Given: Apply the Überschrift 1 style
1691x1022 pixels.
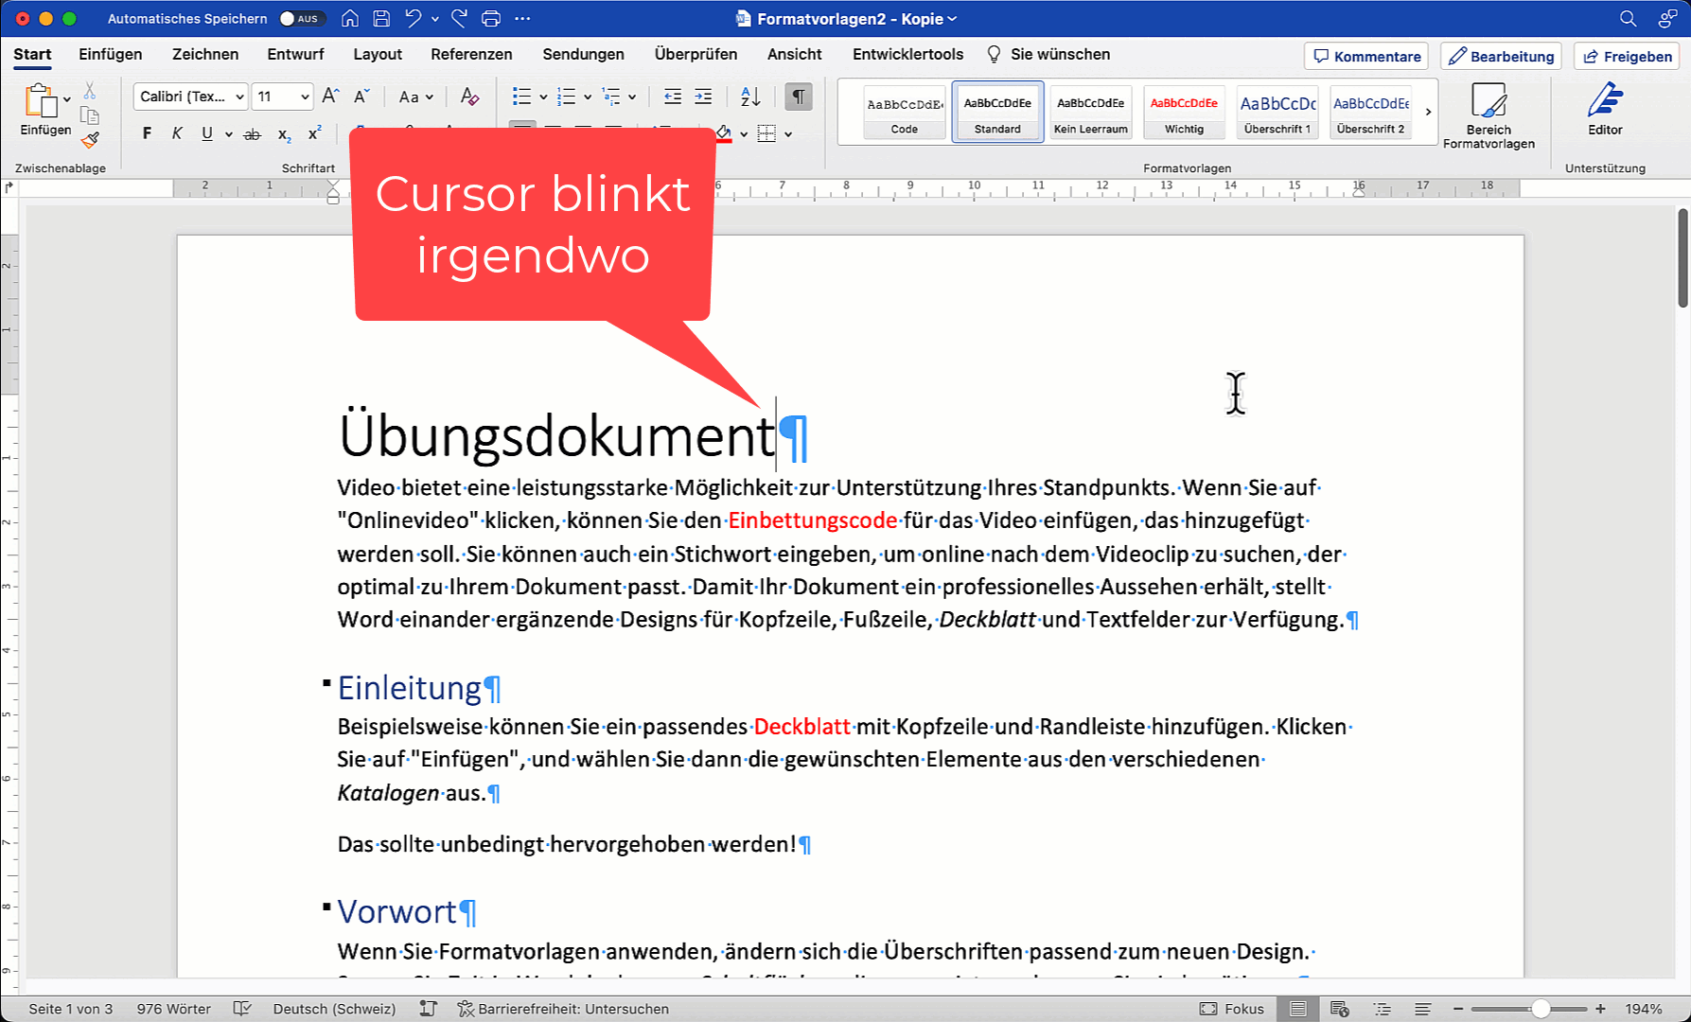Looking at the screenshot, I should [1277, 112].
